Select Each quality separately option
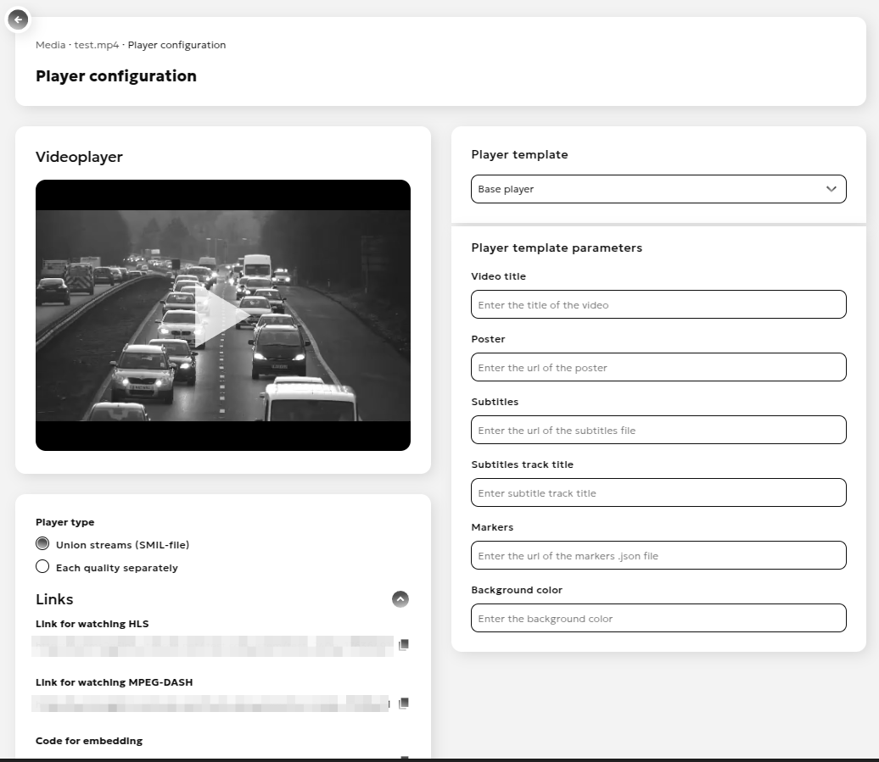 (x=42, y=567)
